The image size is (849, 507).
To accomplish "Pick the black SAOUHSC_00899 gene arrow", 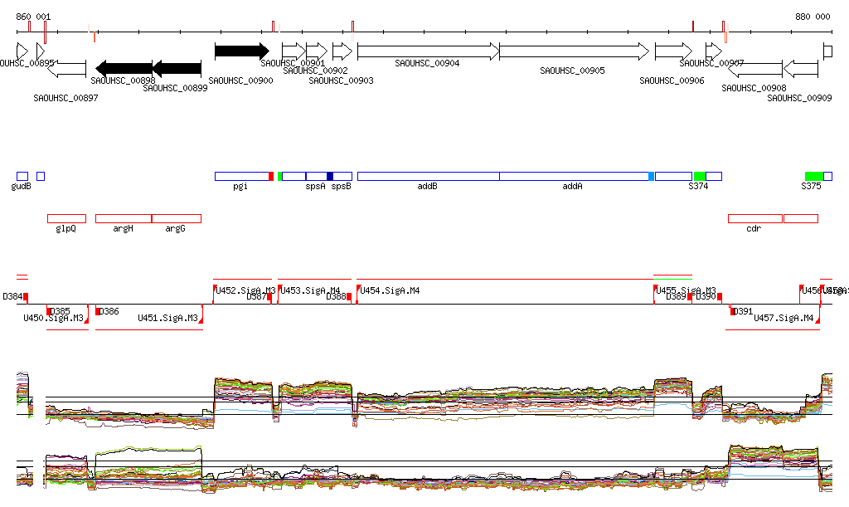I will (177, 68).
